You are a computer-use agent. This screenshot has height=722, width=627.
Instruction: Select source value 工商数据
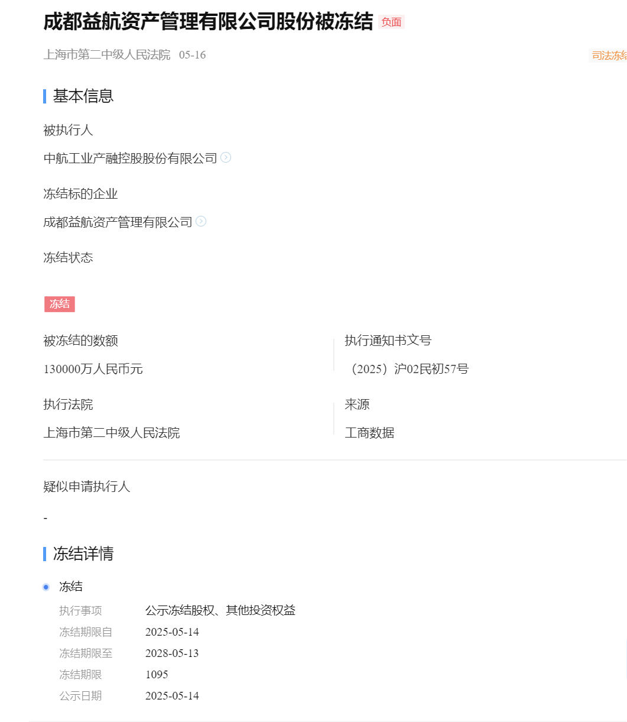(x=370, y=433)
